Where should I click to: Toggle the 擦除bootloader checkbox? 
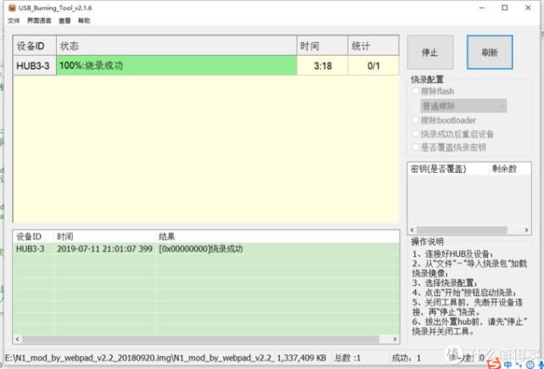[x=415, y=120]
